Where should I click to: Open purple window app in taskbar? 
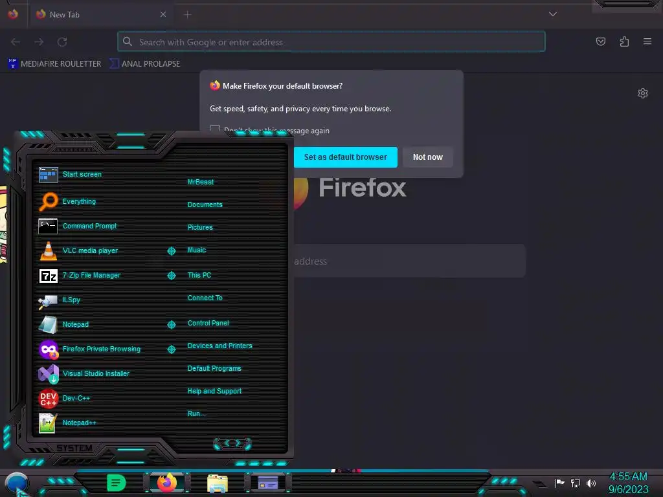[x=267, y=483]
